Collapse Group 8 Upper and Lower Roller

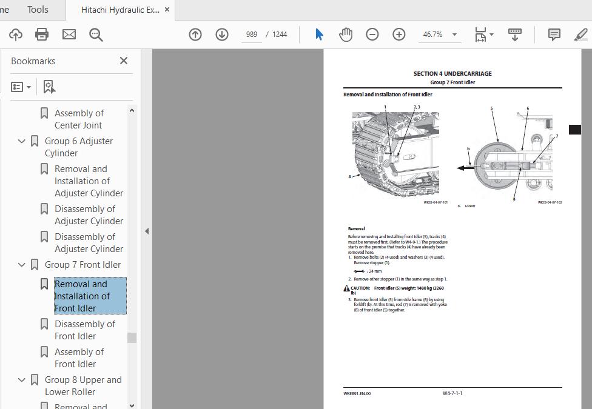(22, 380)
